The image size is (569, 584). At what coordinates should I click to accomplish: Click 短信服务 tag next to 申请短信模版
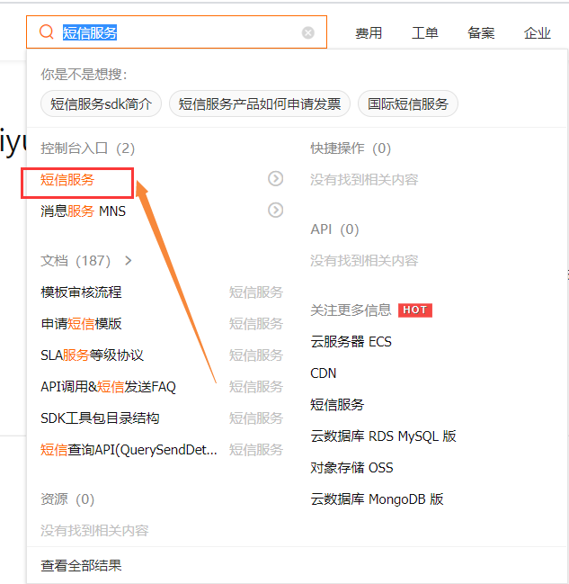click(x=256, y=324)
